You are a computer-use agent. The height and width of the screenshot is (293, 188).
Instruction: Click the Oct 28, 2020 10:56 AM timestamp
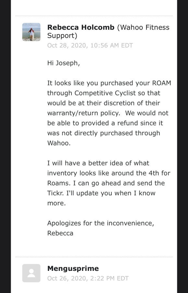90,45
